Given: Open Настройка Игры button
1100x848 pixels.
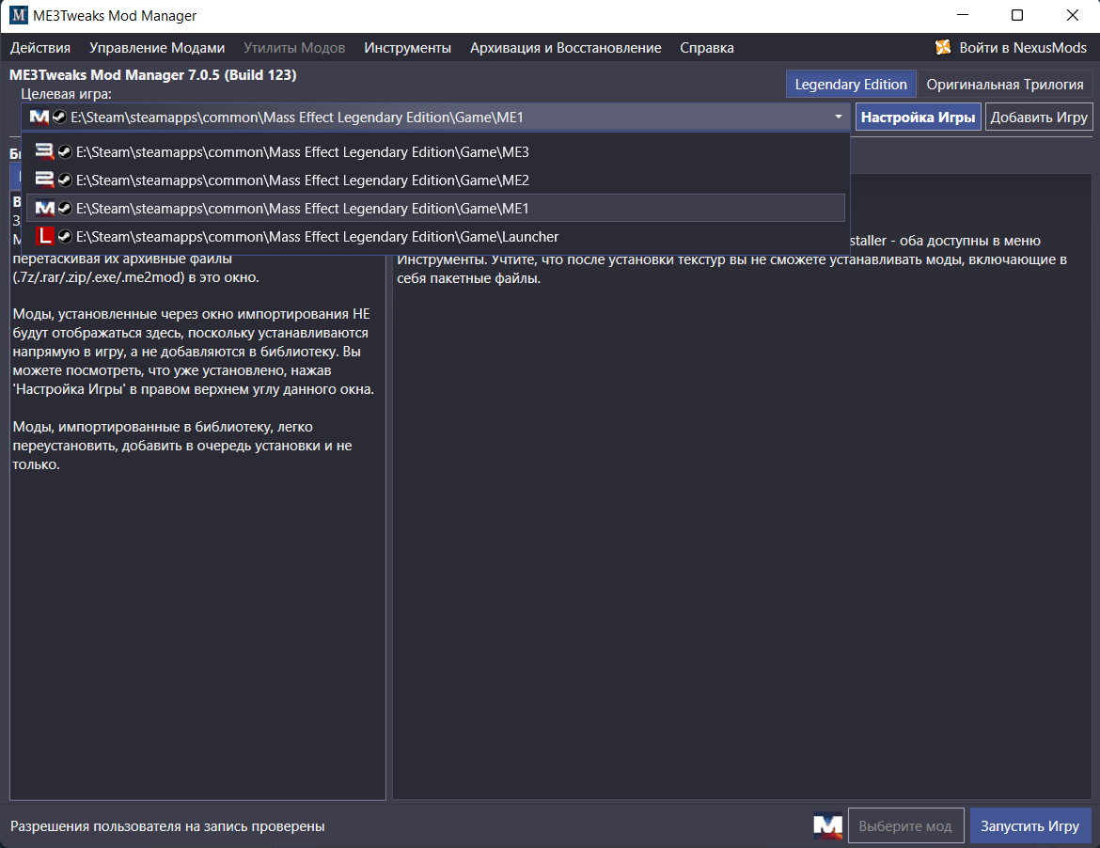Looking at the screenshot, I should tap(918, 118).
